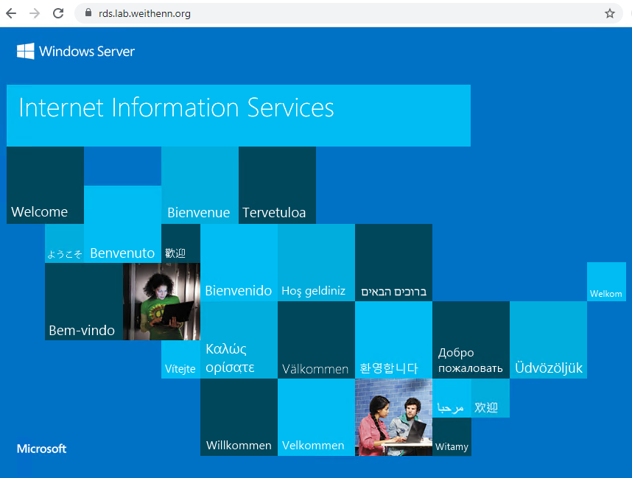Click the Willkommen tile

[x=239, y=417]
